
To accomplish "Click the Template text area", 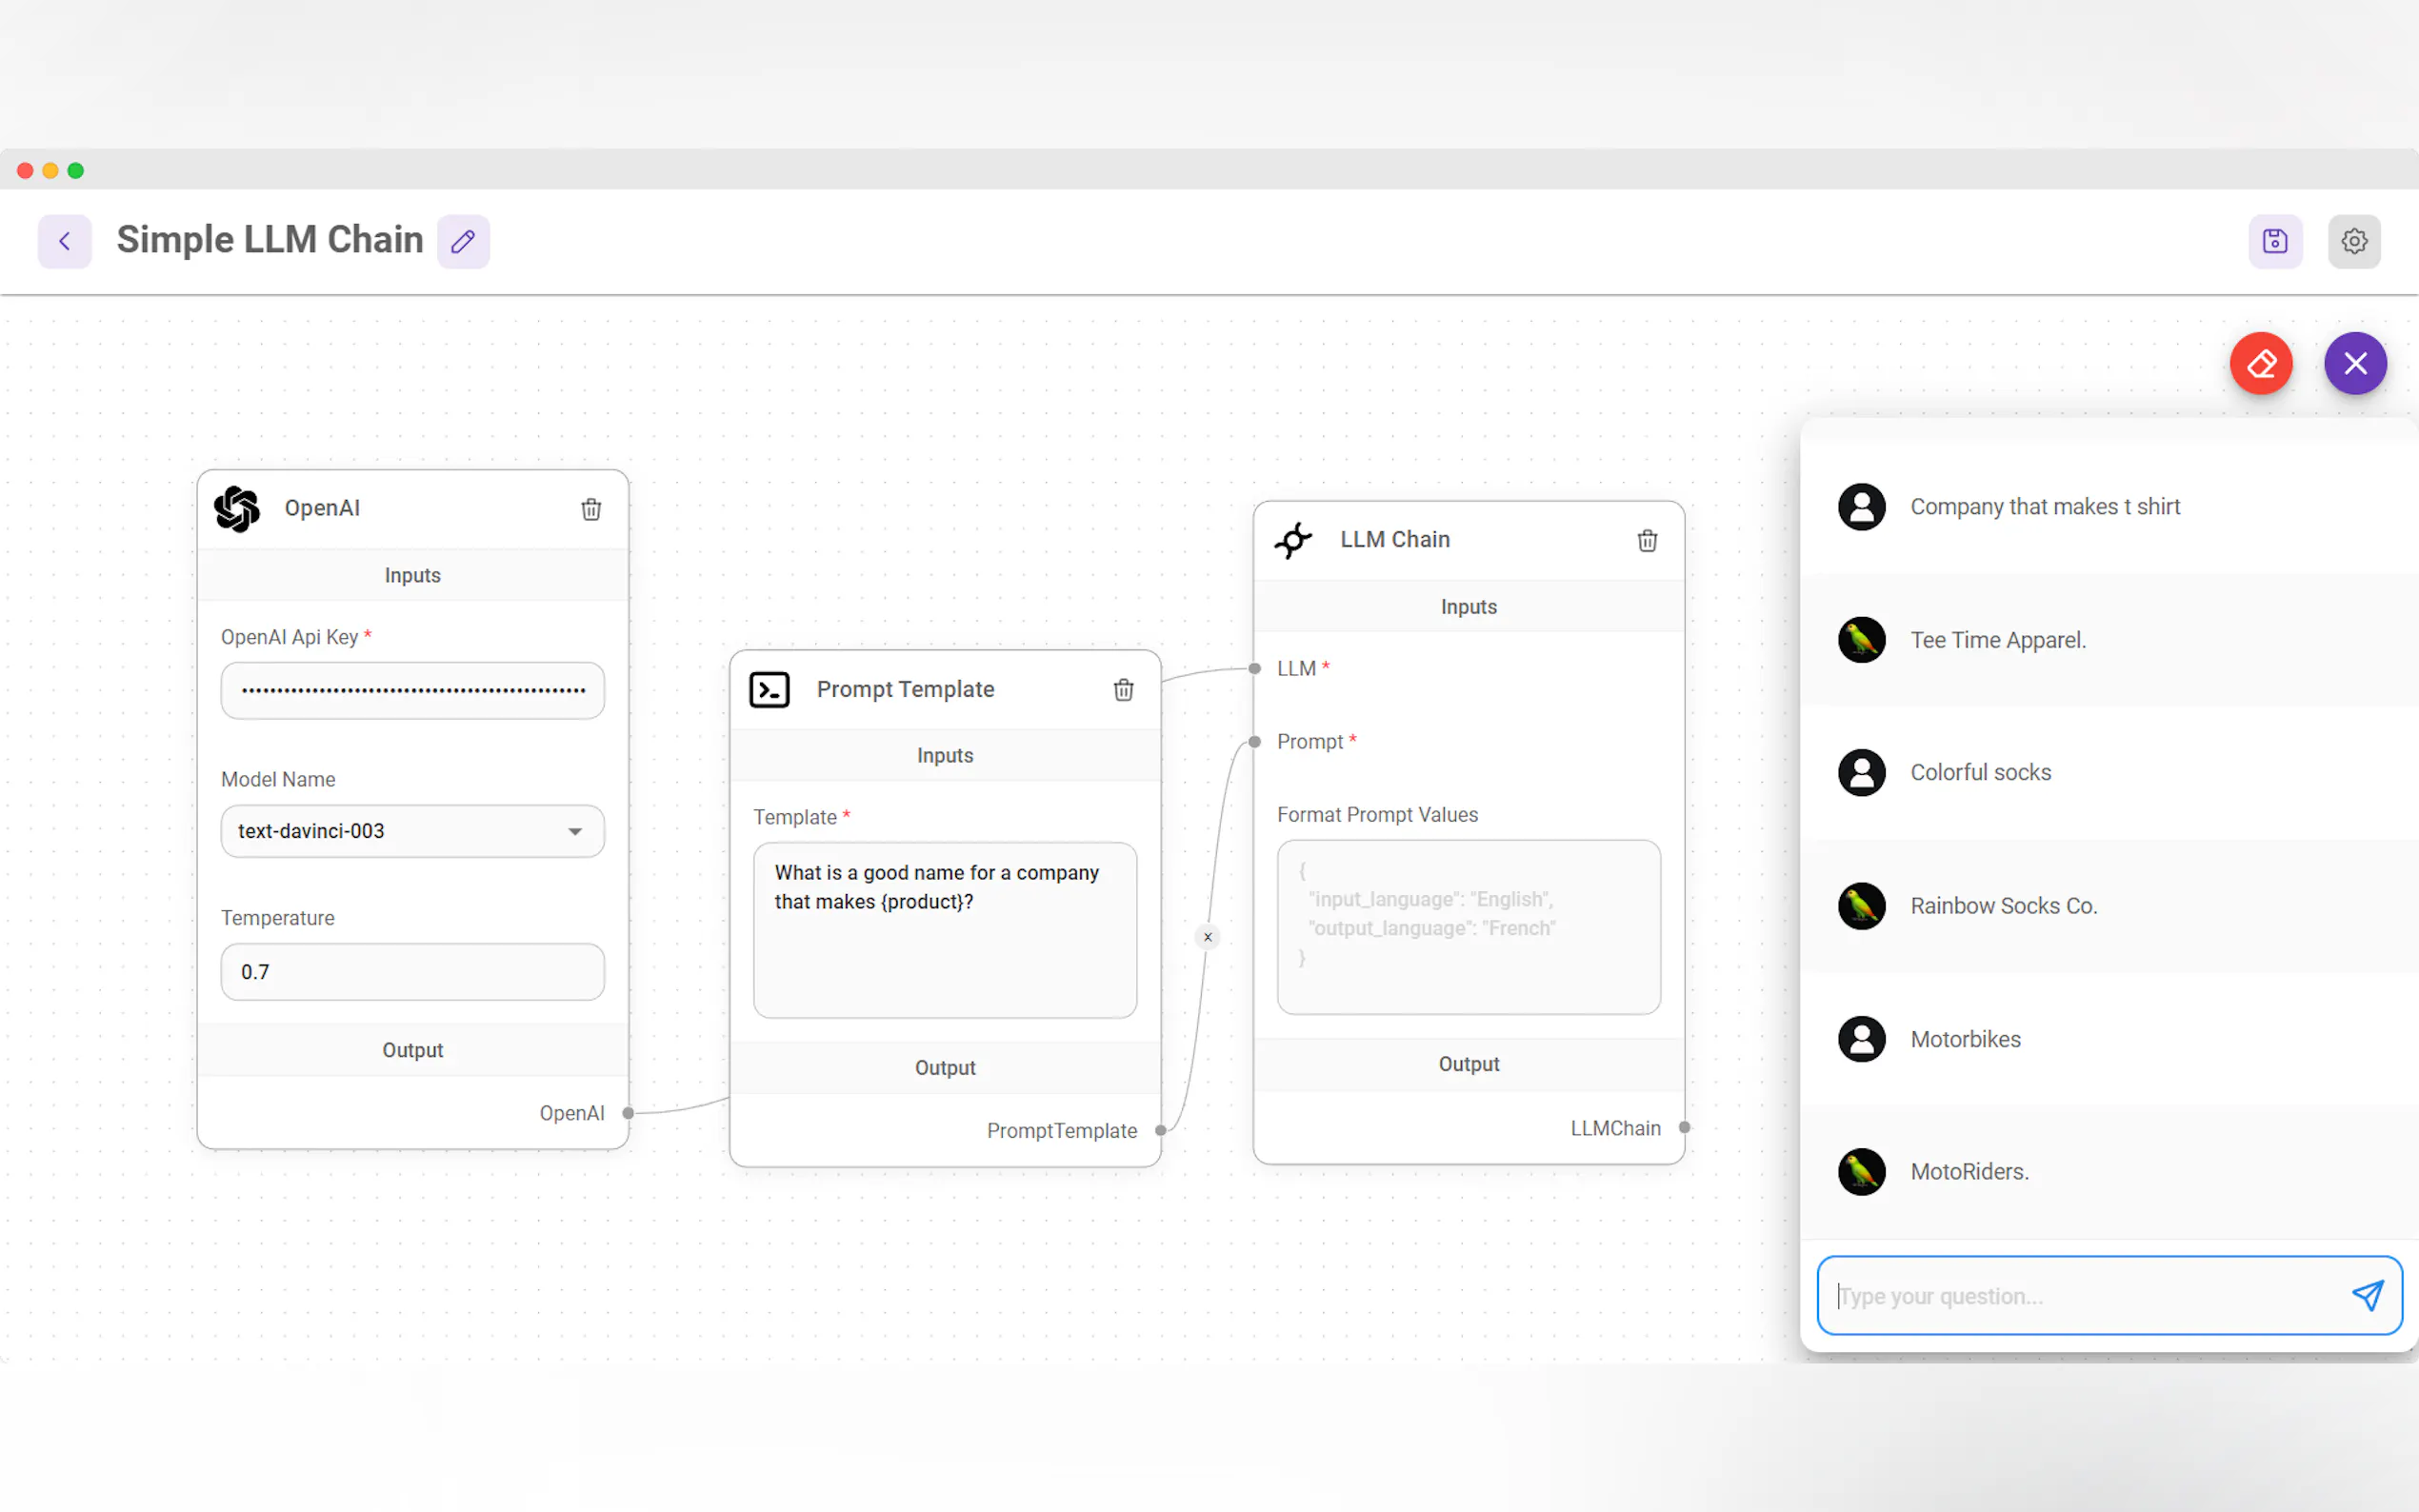I will click(944, 930).
